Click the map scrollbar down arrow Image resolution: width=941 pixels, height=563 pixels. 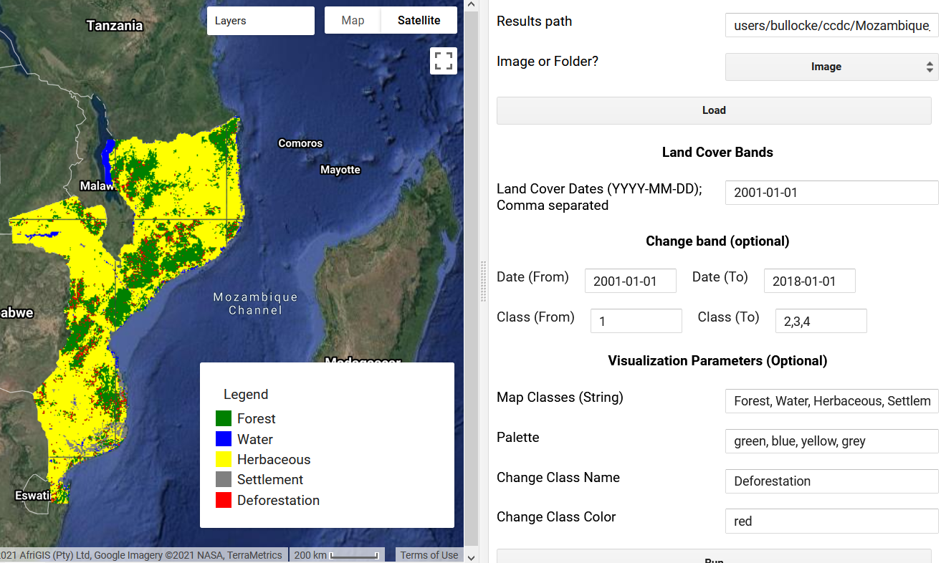pos(471,557)
